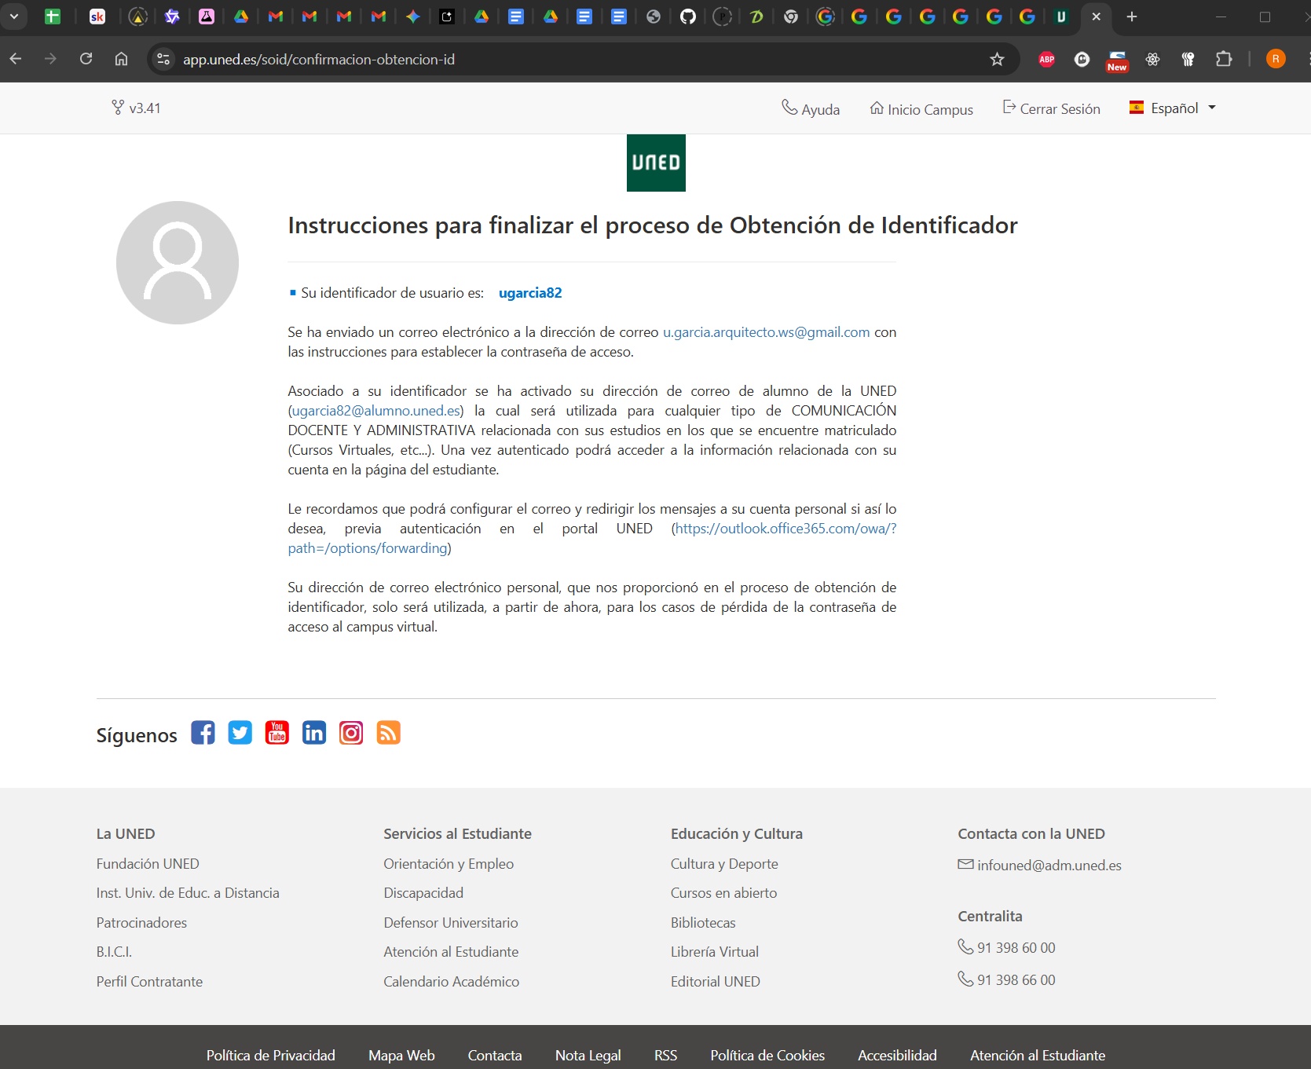Open the RSS feed icon
Viewport: 1311px width, 1069px height.
pyautogui.click(x=388, y=733)
